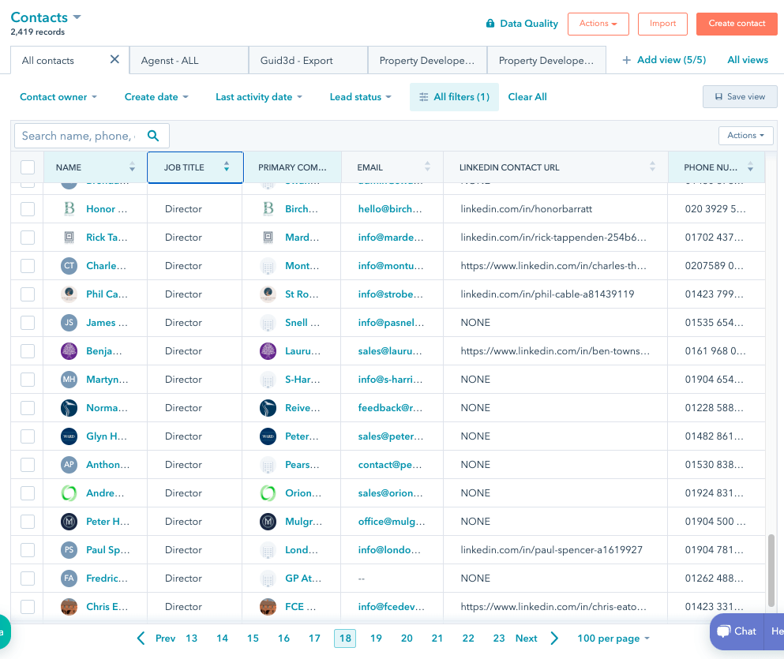Image resolution: width=784 pixels, height=659 pixels.
Task: Expand the Create date filter
Action: coord(156,97)
